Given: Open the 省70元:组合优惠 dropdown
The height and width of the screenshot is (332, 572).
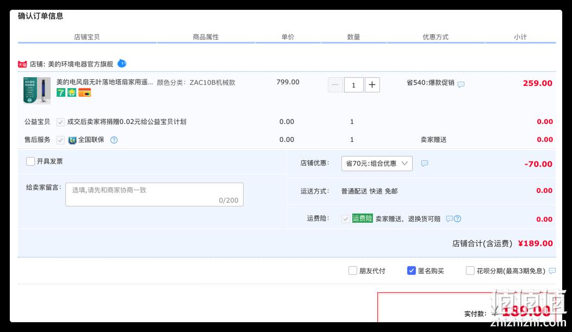Looking at the screenshot, I should (x=377, y=163).
